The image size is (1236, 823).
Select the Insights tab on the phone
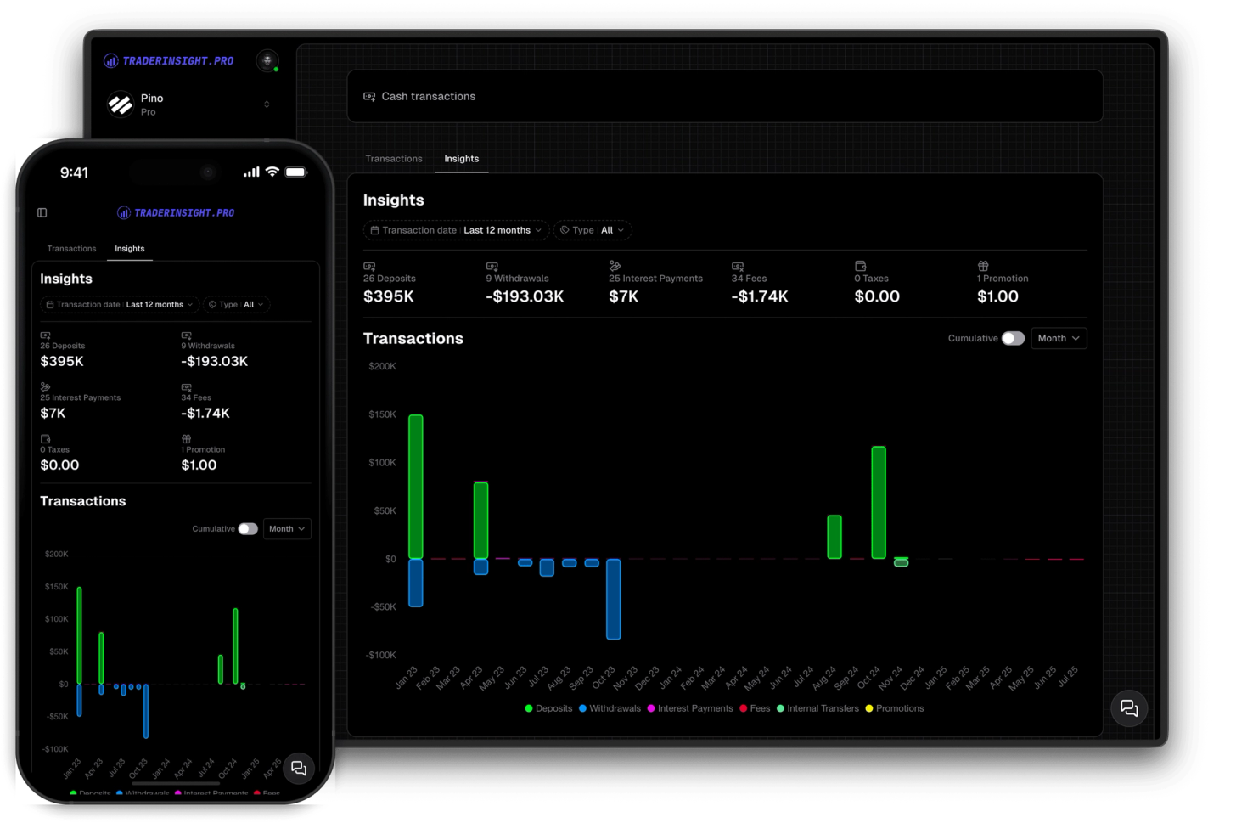[x=129, y=248]
